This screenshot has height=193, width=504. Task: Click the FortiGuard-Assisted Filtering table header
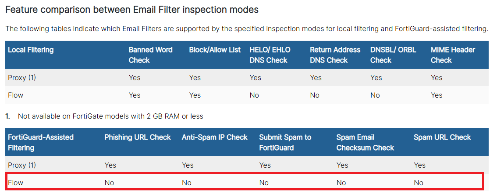click(41, 142)
